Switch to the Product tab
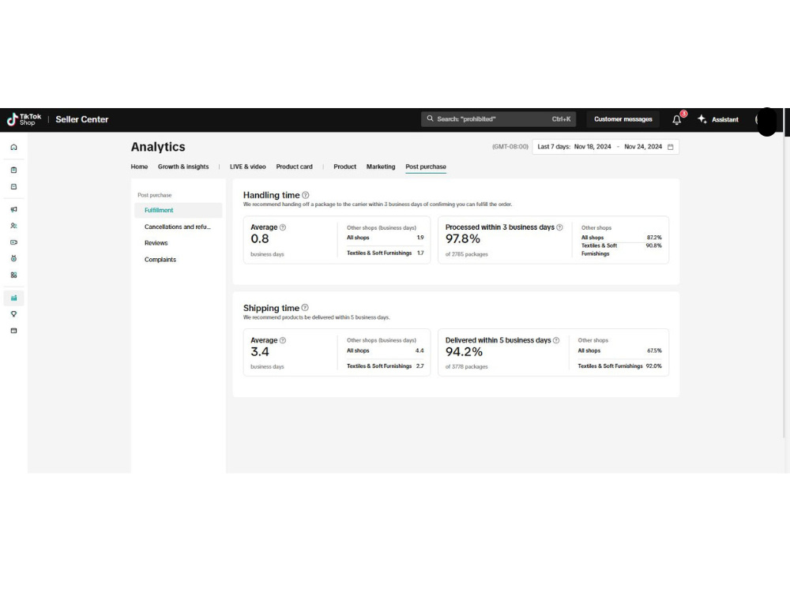The width and height of the screenshot is (790, 592). click(x=344, y=167)
